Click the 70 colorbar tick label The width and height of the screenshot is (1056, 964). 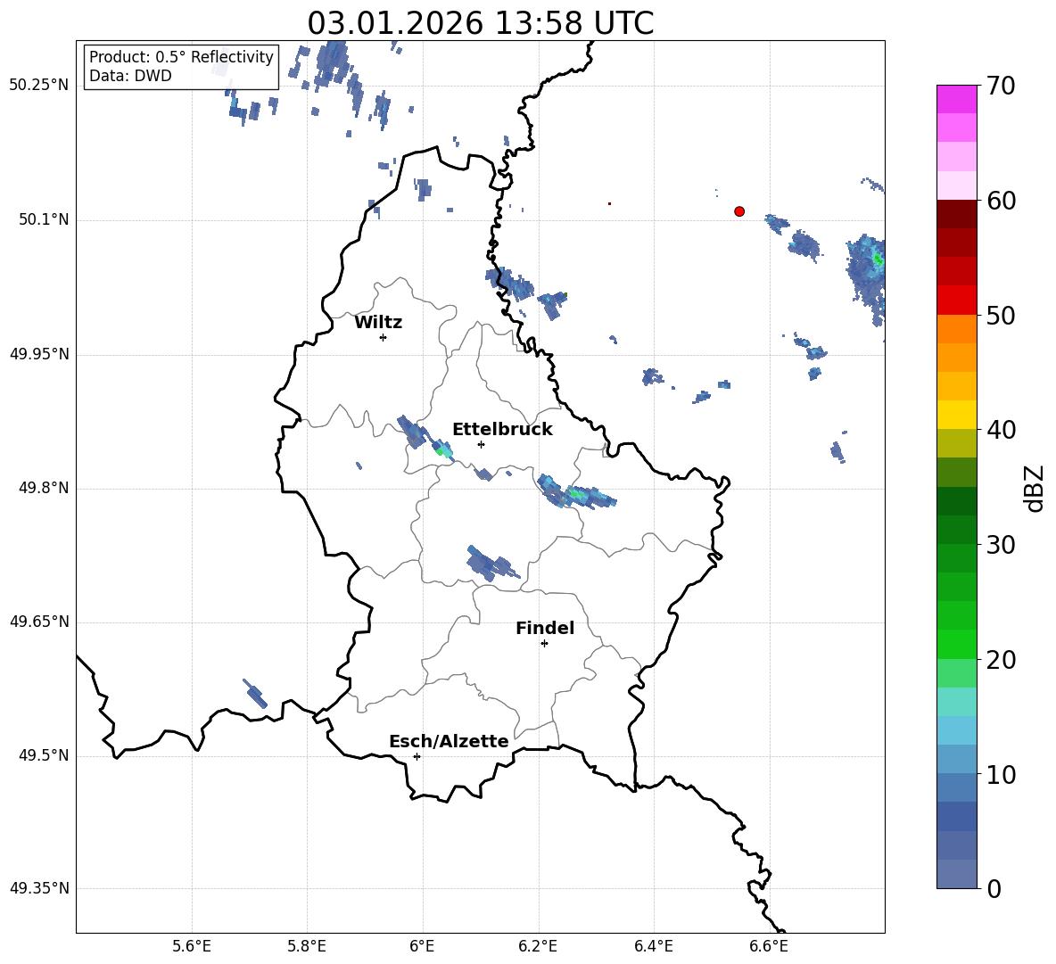1001,87
